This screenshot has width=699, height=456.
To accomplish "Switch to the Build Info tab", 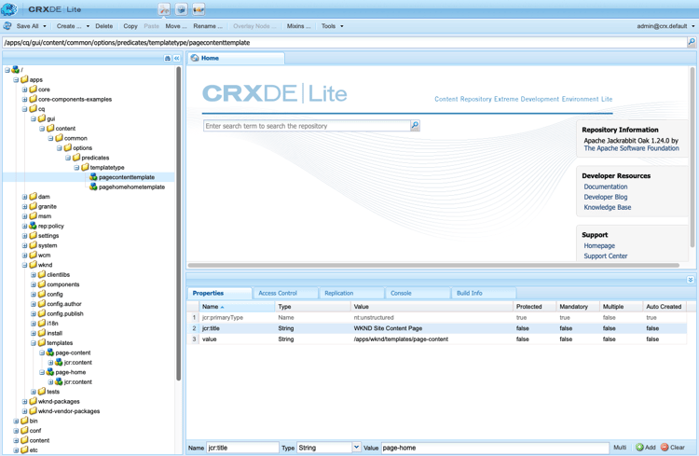I will 484,293.
